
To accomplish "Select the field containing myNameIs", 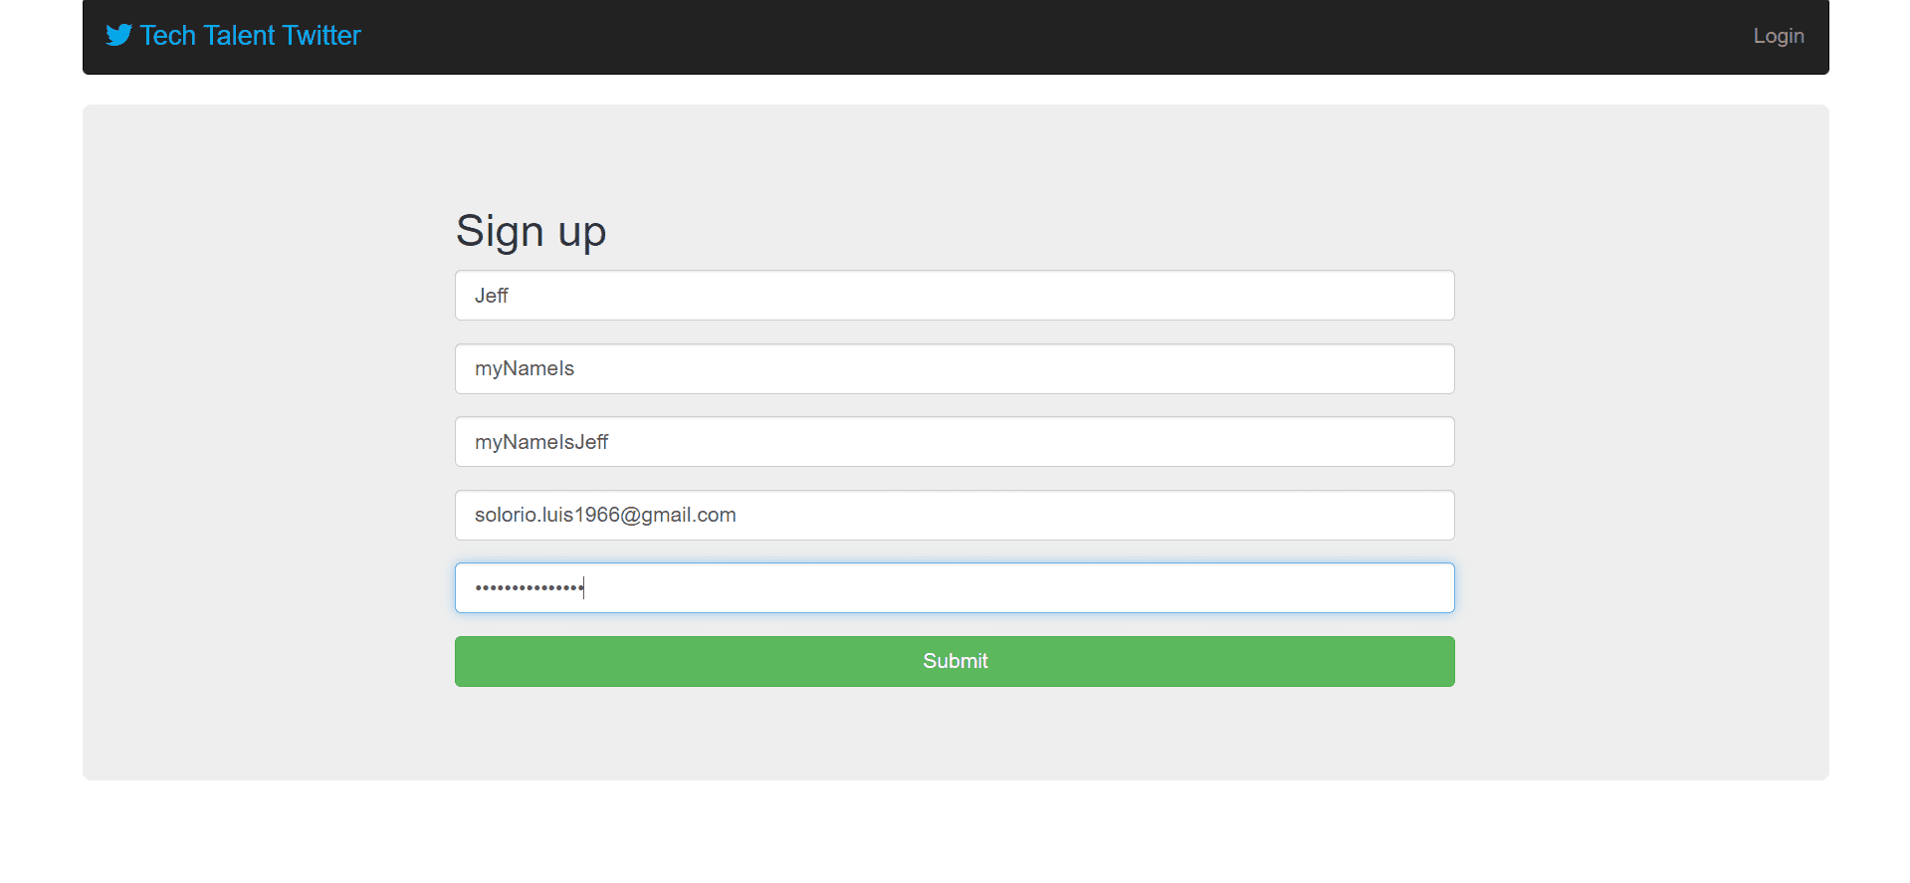I will 955,368.
